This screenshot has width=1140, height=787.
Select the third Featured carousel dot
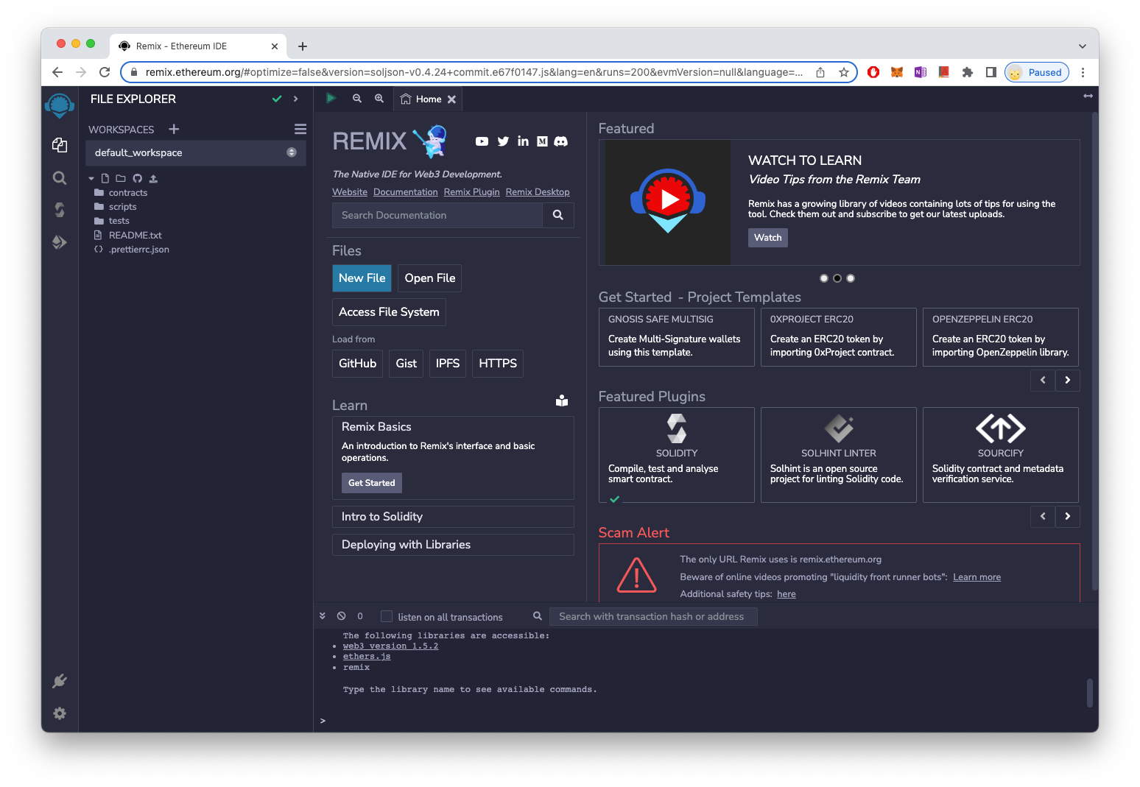click(851, 278)
